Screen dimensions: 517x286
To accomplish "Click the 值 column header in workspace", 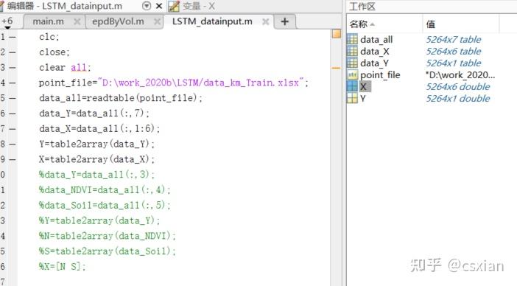I will [430, 24].
